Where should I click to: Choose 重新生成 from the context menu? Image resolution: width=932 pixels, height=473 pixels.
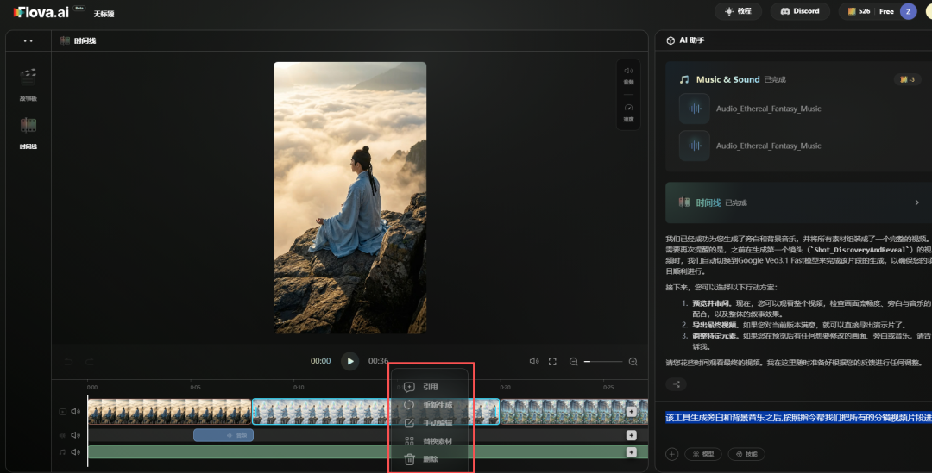click(437, 405)
